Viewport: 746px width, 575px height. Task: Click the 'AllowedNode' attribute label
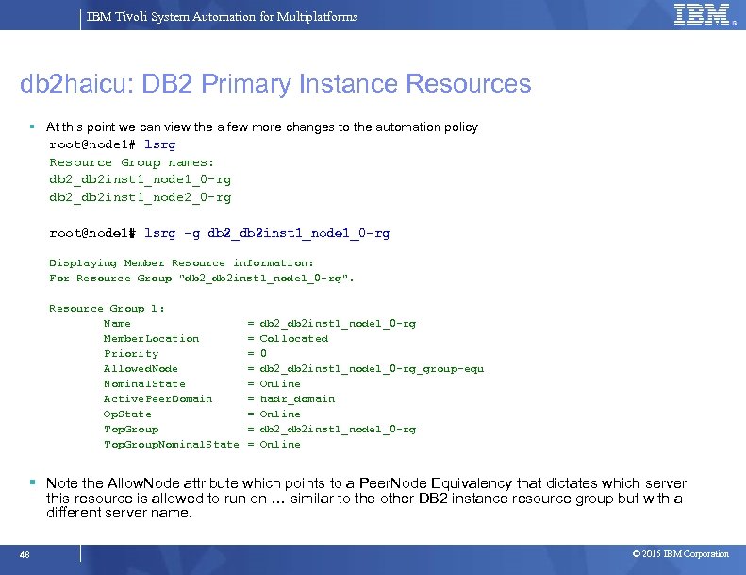coord(141,369)
